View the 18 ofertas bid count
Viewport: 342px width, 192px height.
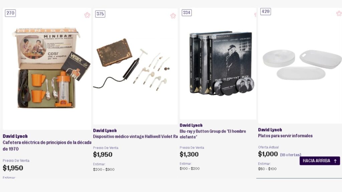[291, 155]
